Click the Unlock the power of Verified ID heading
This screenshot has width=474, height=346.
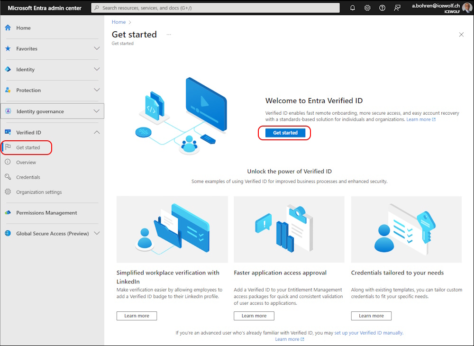tap(289, 171)
